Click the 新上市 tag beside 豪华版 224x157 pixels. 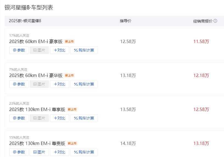69,75
